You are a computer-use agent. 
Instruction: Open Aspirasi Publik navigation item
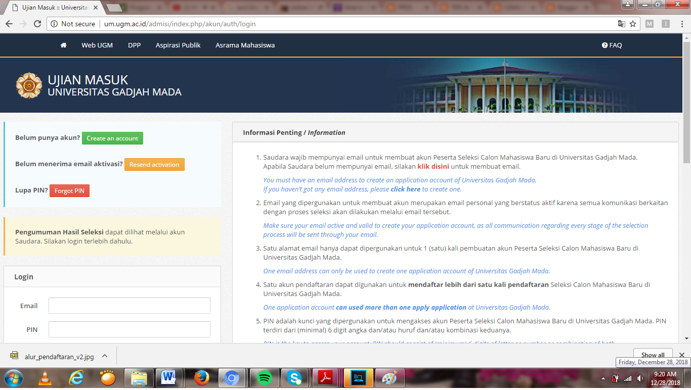178,45
